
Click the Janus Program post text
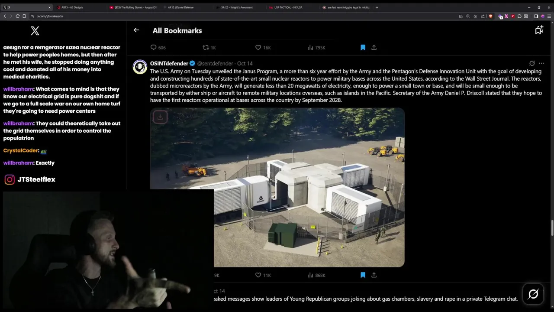point(346,86)
